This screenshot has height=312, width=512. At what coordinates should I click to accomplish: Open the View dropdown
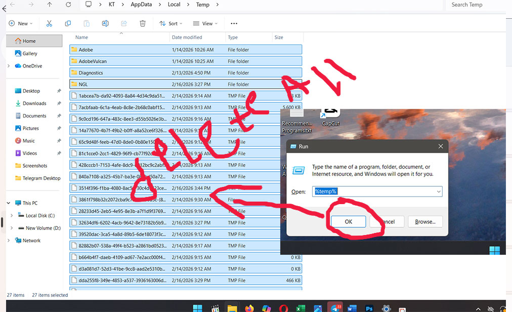coord(205,23)
